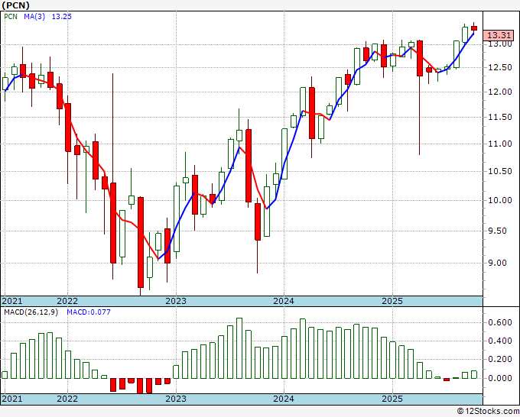Click 2023 on the price chart time axis
The width and height of the screenshot is (520, 417).
pos(176,301)
